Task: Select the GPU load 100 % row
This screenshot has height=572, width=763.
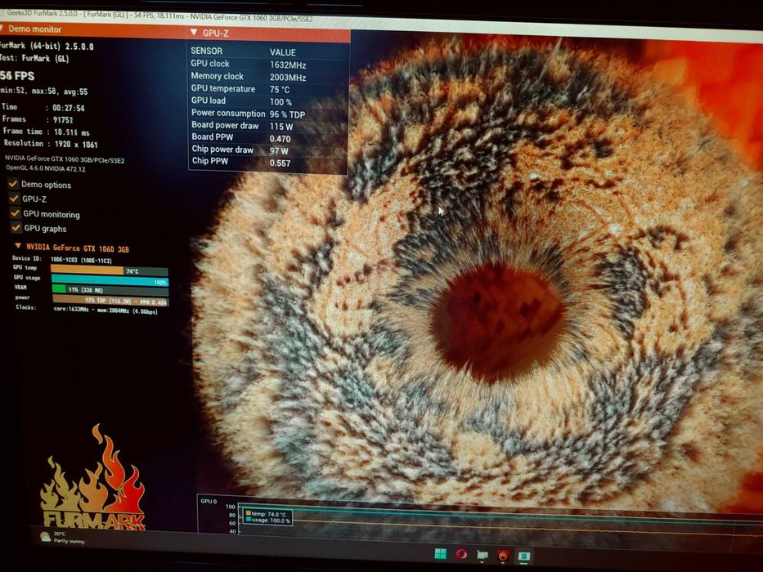Action: click(x=268, y=101)
